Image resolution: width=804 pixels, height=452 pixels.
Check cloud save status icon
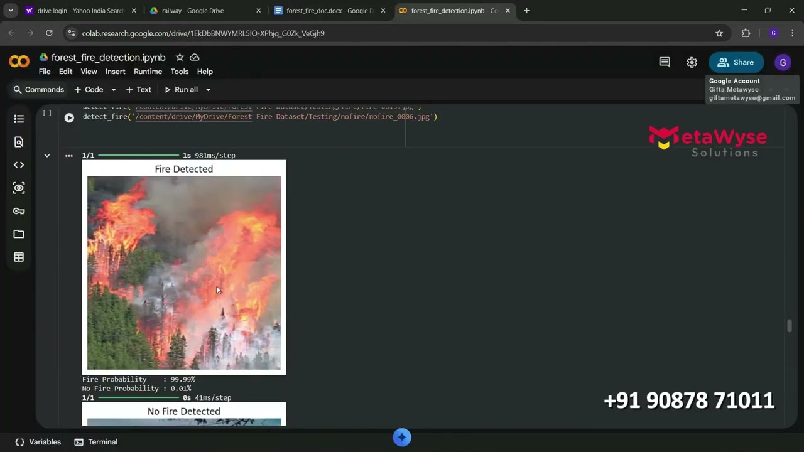195,57
